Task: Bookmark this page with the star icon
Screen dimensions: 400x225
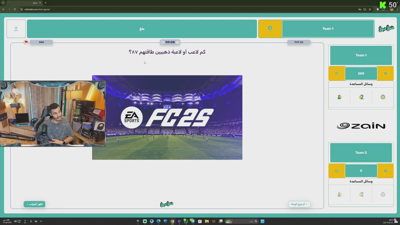Action: click(370, 9)
